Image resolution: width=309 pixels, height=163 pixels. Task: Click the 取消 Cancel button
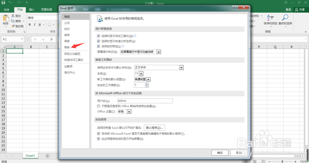click(239, 153)
